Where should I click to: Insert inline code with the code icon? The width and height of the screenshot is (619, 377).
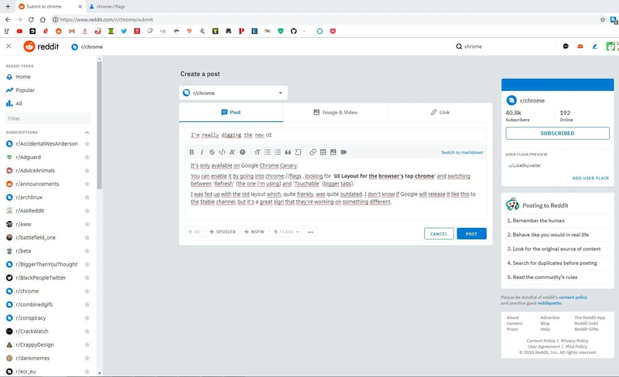tap(222, 152)
